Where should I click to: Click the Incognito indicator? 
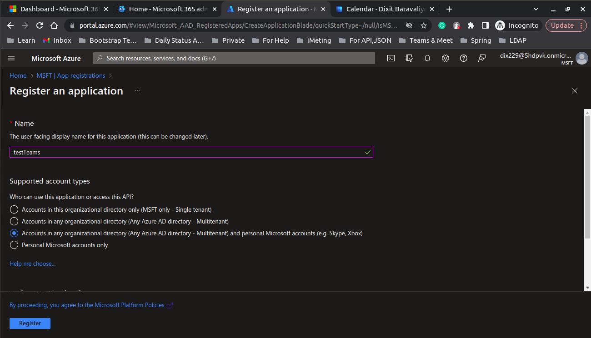[517, 25]
